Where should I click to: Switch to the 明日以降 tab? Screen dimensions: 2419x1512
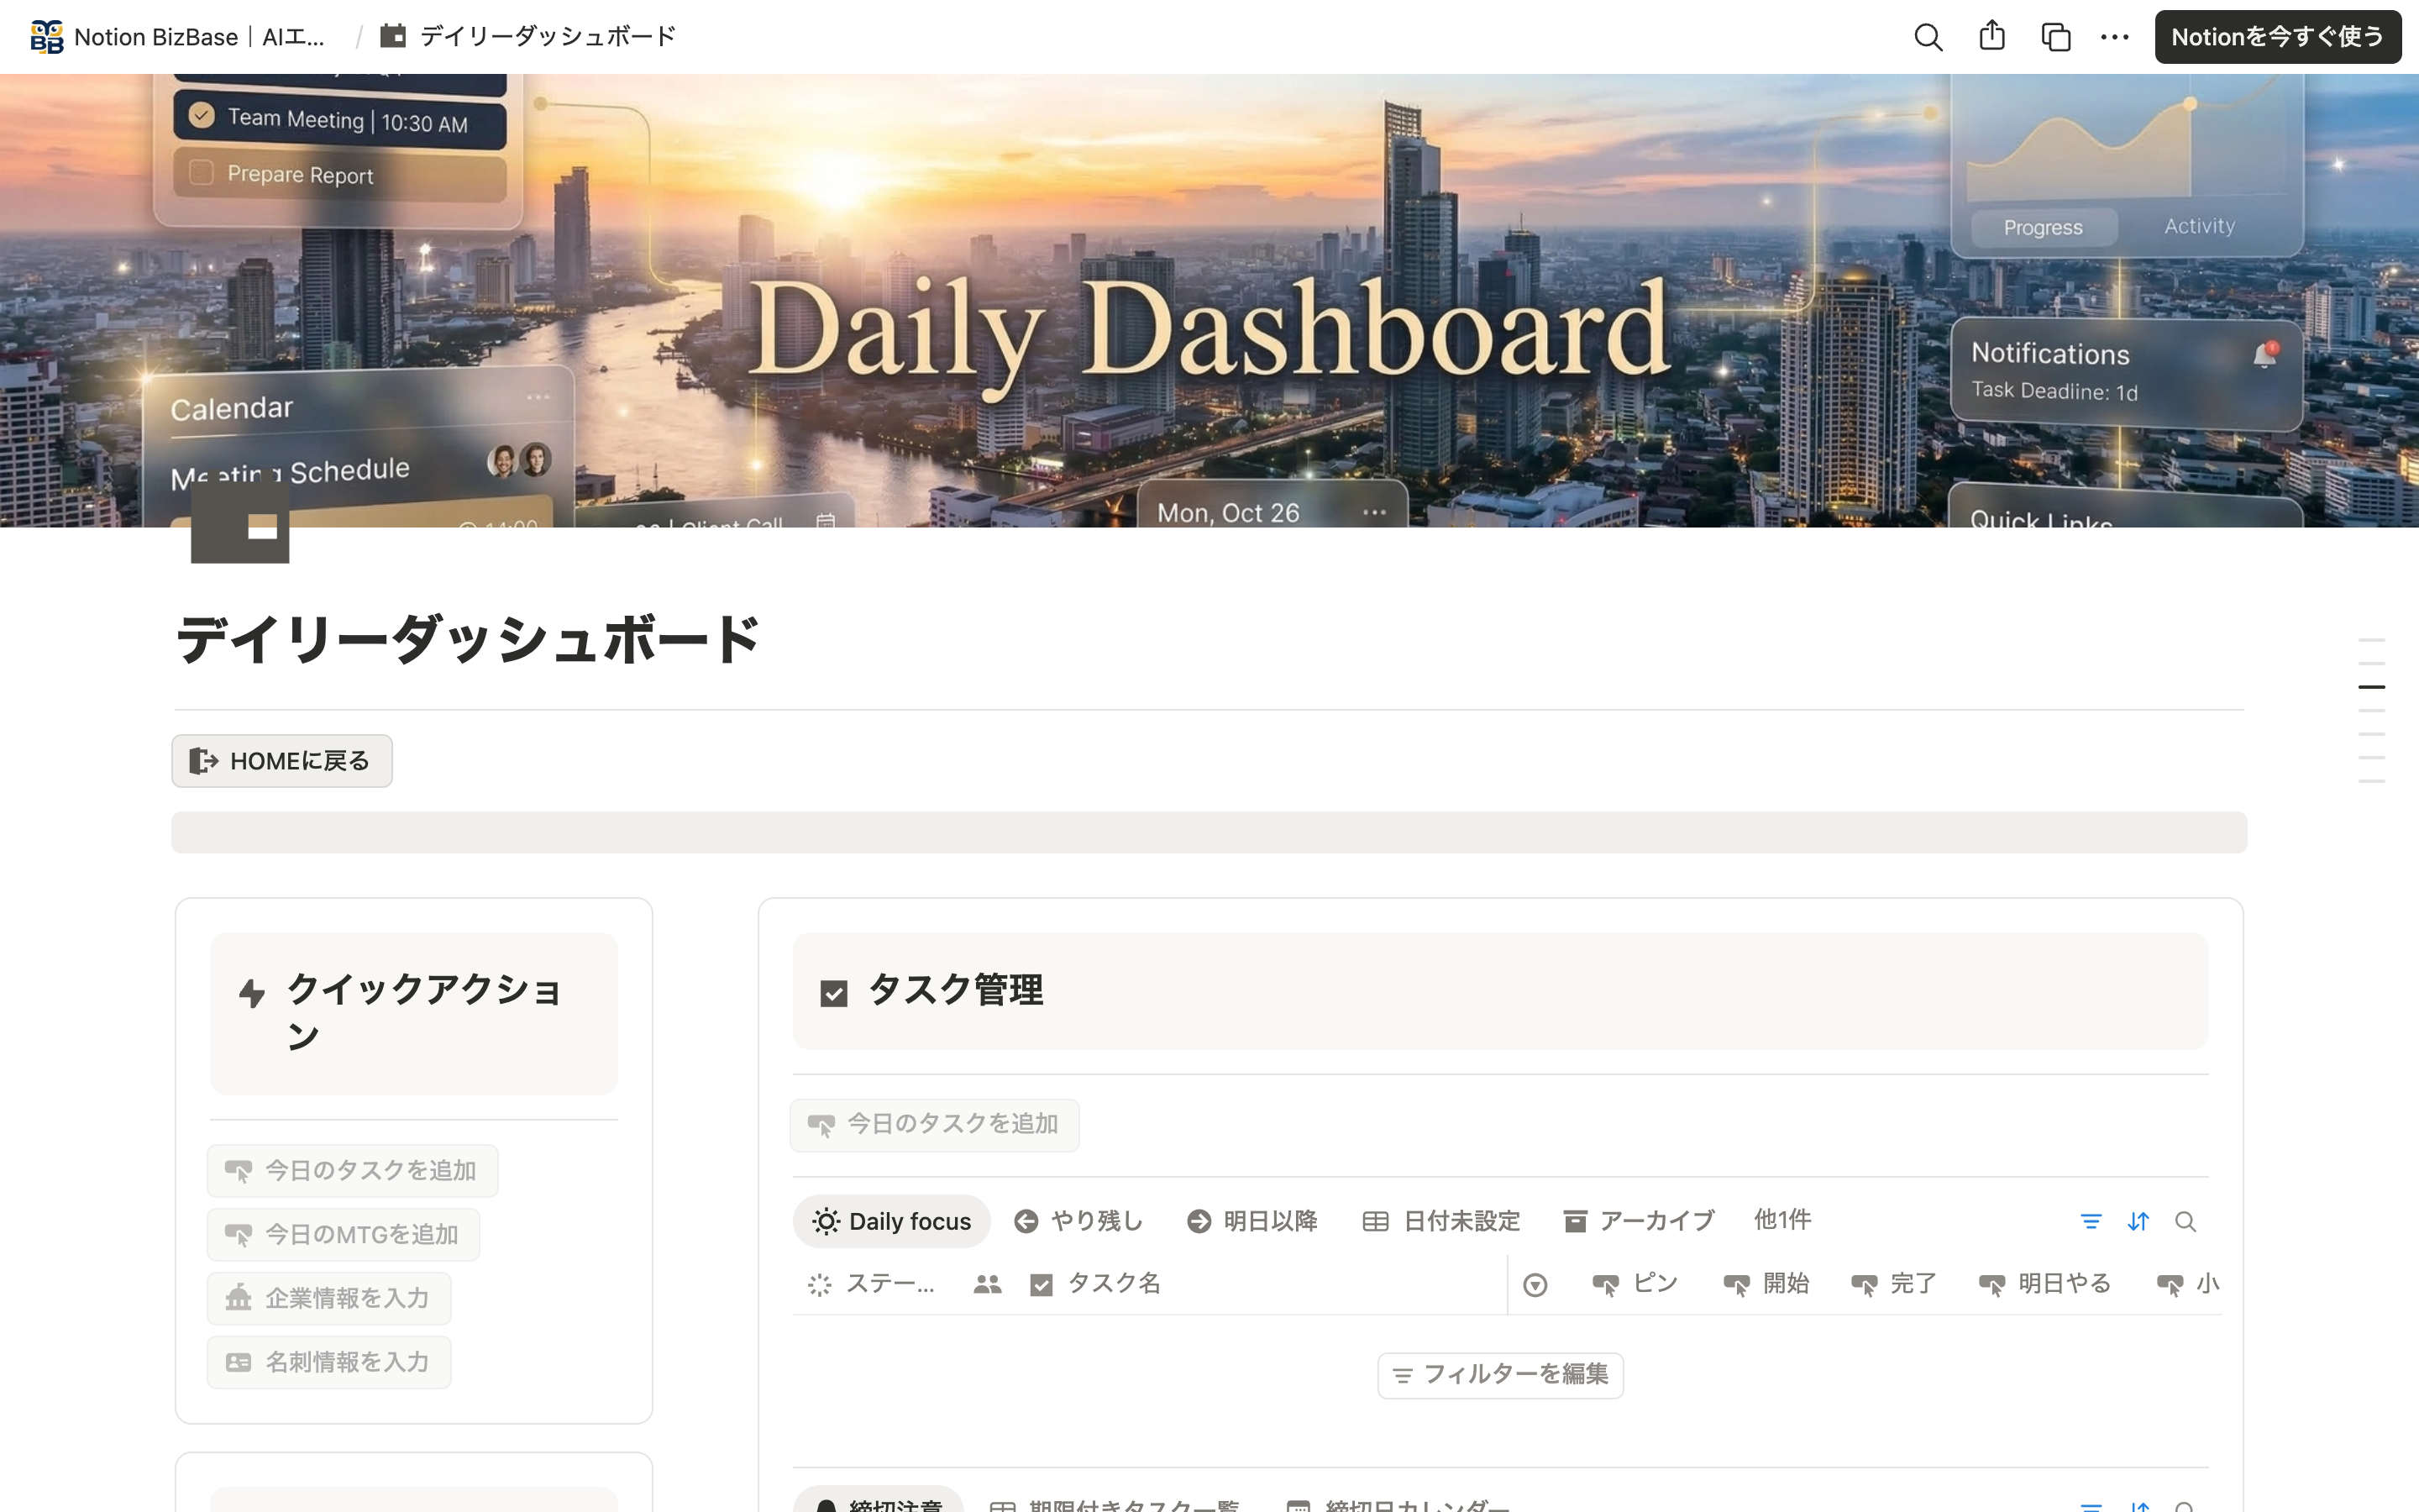pyautogui.click(x=1251, y=1221)
